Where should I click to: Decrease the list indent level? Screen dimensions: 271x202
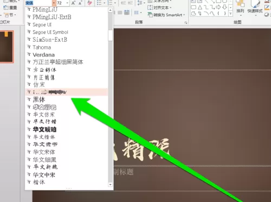tap(123, 3)
